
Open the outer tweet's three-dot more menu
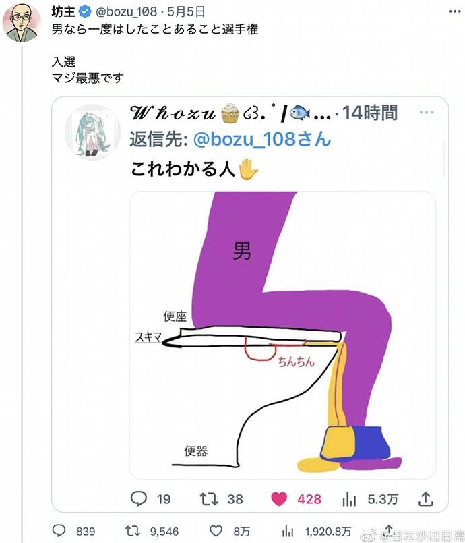(454, 11)
